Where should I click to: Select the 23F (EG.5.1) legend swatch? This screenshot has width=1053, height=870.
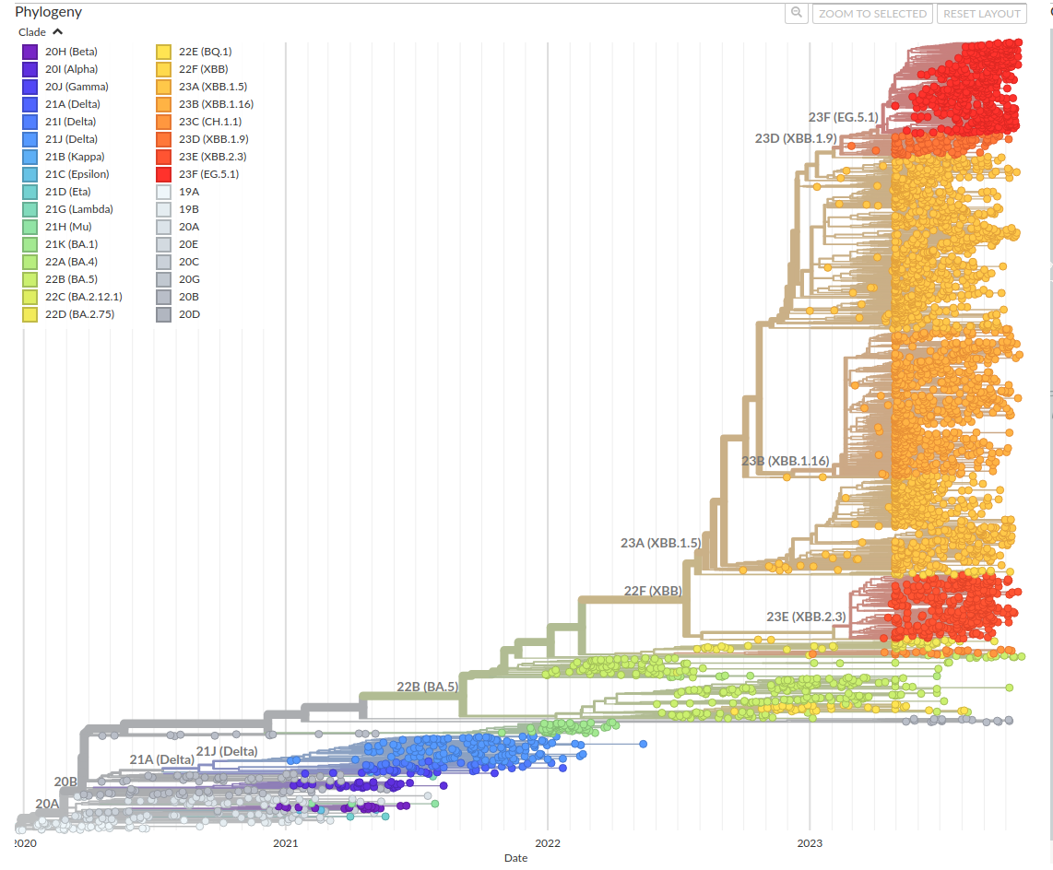(163, 174)
